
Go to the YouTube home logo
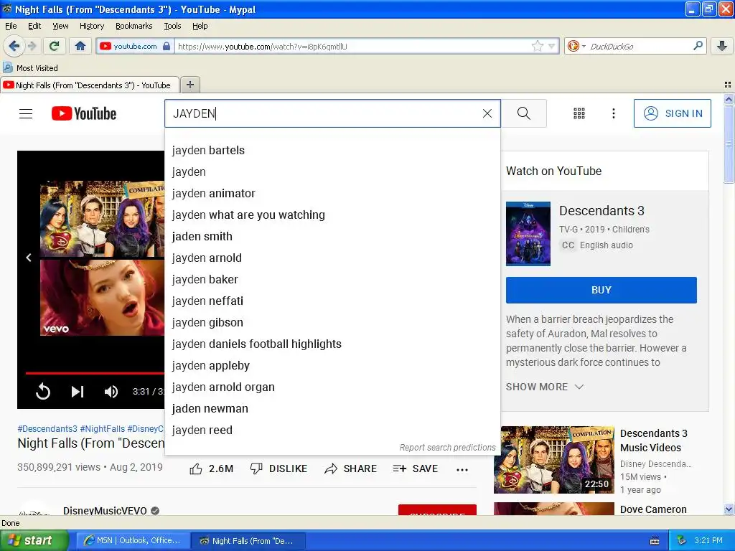pyautogui.click(x=84, y=113)
